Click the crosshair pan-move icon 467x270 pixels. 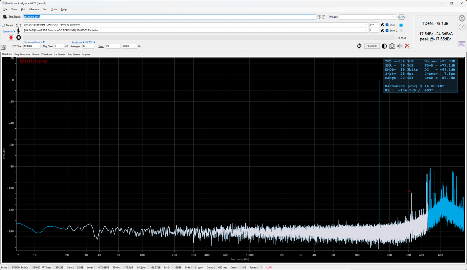(x=400, y=46)
